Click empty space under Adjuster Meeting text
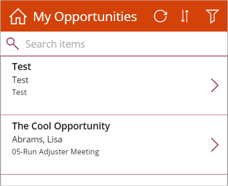Viewport: 228px width, 186px height. click(56, 165)
